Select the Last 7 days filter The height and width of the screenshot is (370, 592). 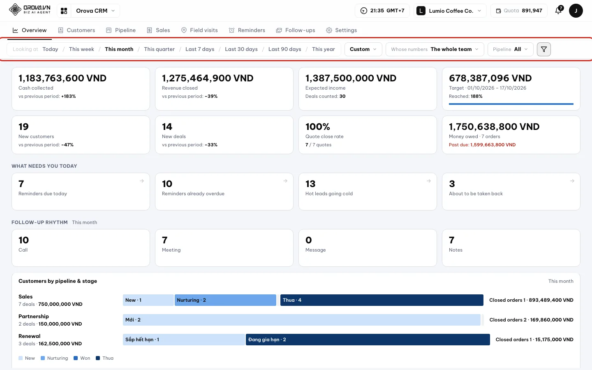200,49
